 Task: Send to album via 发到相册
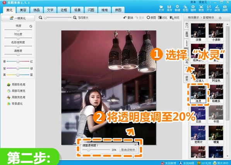[187, 163]
